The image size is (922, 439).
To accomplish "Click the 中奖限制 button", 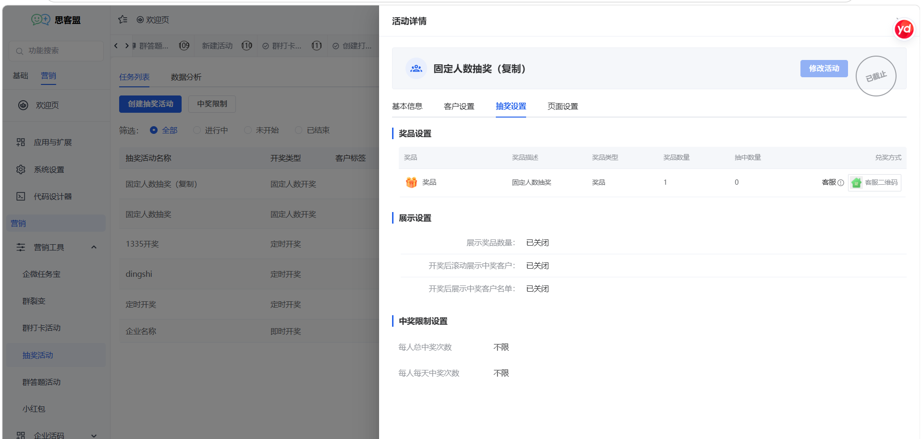I will pos(212,104).
